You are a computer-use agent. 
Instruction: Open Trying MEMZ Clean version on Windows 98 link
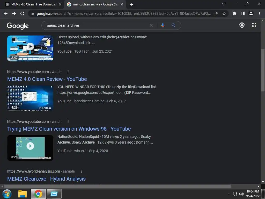coord(69,129)
